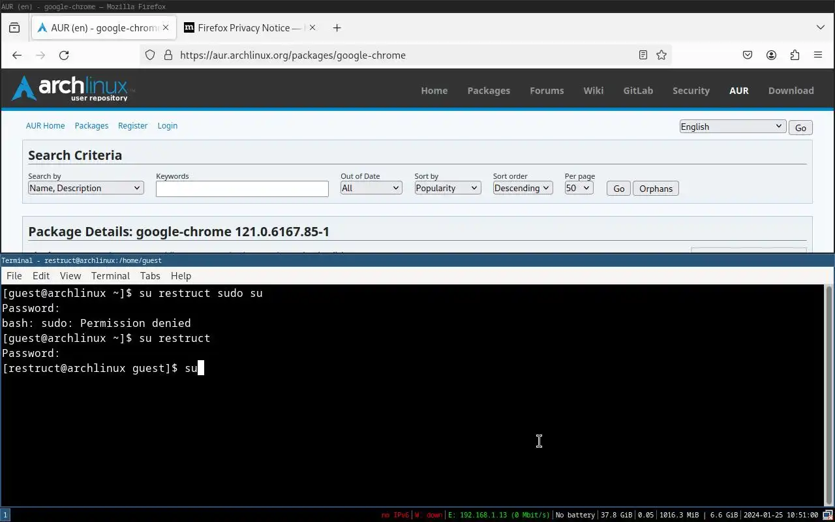This screenshot has height=522, width=835.
Task: Reload the current AUR page
Action: point(64,55)
